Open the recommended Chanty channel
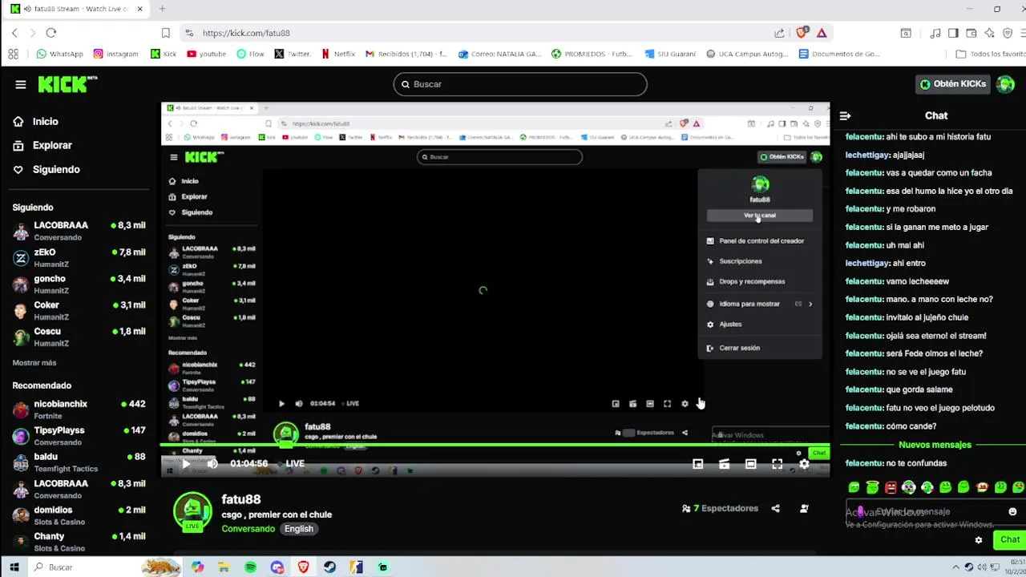Image resolution: width=1026 pixels, height=577 pixels. tap(79, 542)
